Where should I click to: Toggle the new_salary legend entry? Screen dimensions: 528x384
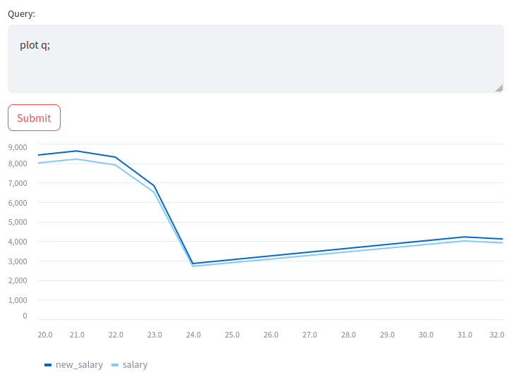click(73, 365)
